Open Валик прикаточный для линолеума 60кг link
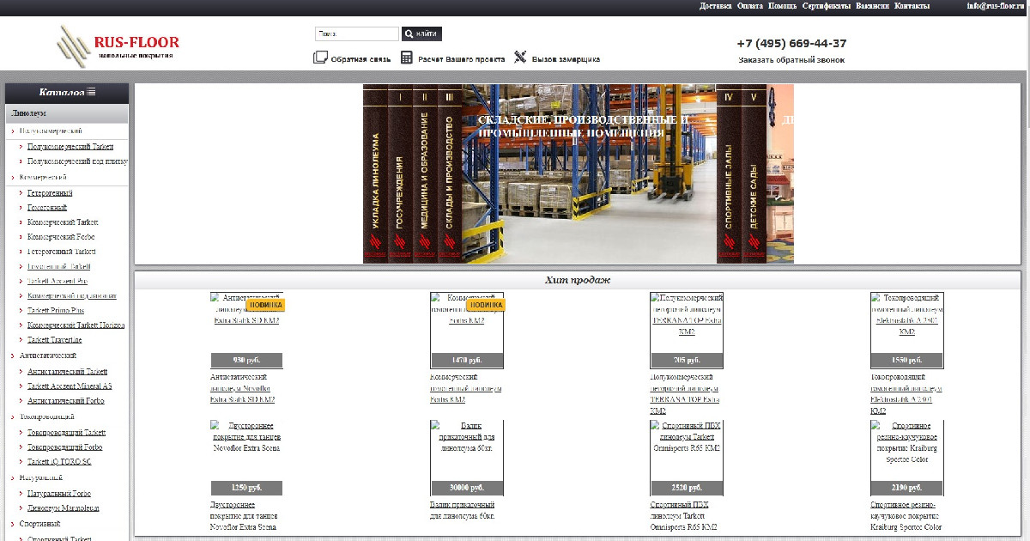Screen dimensions: 1030x541 click(x=463, y=510)
